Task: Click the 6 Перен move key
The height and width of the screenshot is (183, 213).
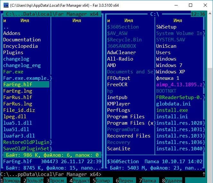Action: [126, 180]
